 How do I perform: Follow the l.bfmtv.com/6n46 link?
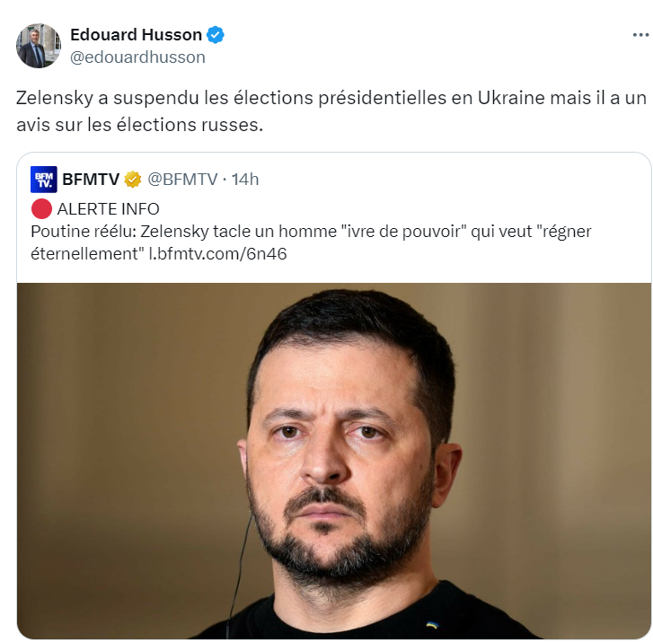click(x=217, y=253)
